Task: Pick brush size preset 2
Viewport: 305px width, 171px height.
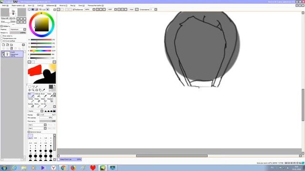Action: [x=51, y=137]
